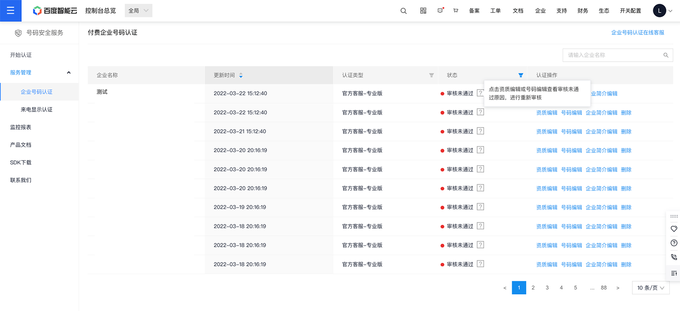Open 产品文档 in sidebar

[x=21, y=145]
